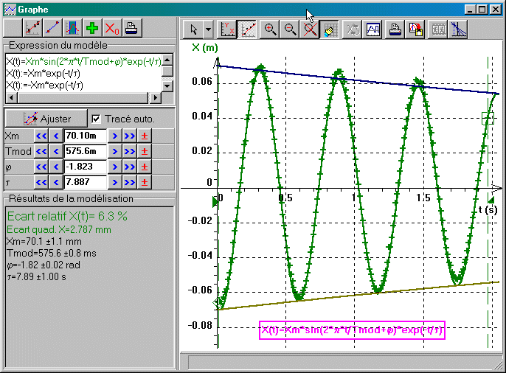
Task: Click the blue straight-line model icon
Action: [52, 29]
